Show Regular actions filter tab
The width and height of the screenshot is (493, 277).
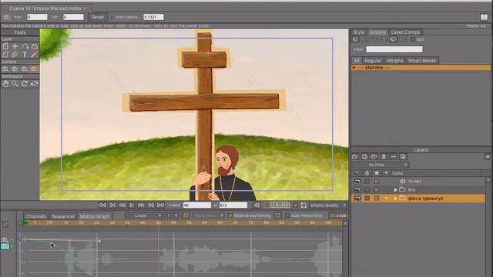pos(373,61)
